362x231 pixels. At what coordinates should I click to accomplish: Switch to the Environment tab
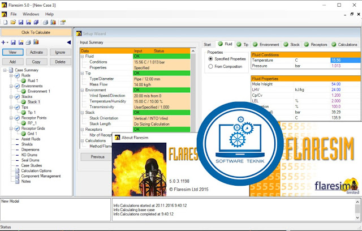click(x=266, y=44)
